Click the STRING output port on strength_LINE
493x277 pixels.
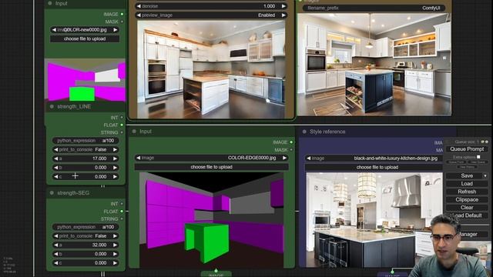pyautogui.click(x=122, y=132)
